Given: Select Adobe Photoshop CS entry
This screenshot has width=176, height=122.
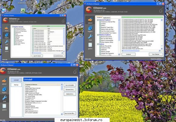Looking at the screenshot, I should pos(31,90).
